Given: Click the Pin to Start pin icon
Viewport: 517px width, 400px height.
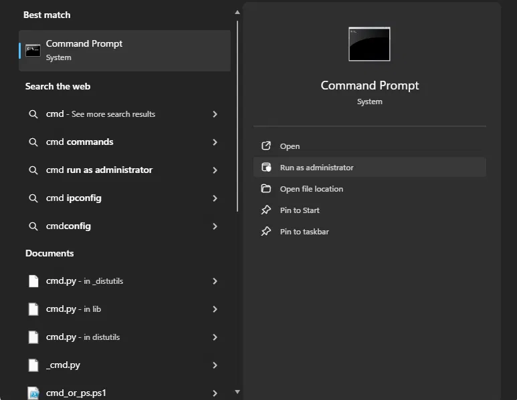Looking at the screenshot, I should tap(266, 210).
